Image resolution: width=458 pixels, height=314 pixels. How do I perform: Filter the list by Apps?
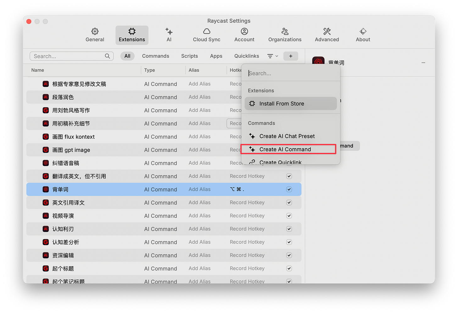click(x=216, y=56)
